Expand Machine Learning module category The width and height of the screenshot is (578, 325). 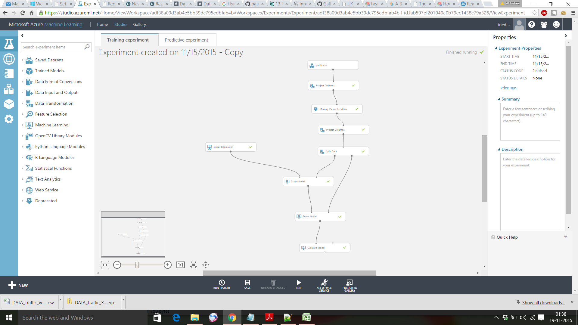[x=22, y=125]
